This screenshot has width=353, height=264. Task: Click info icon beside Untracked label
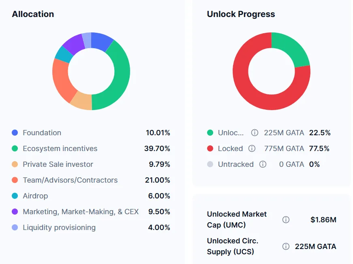point(263,164)
